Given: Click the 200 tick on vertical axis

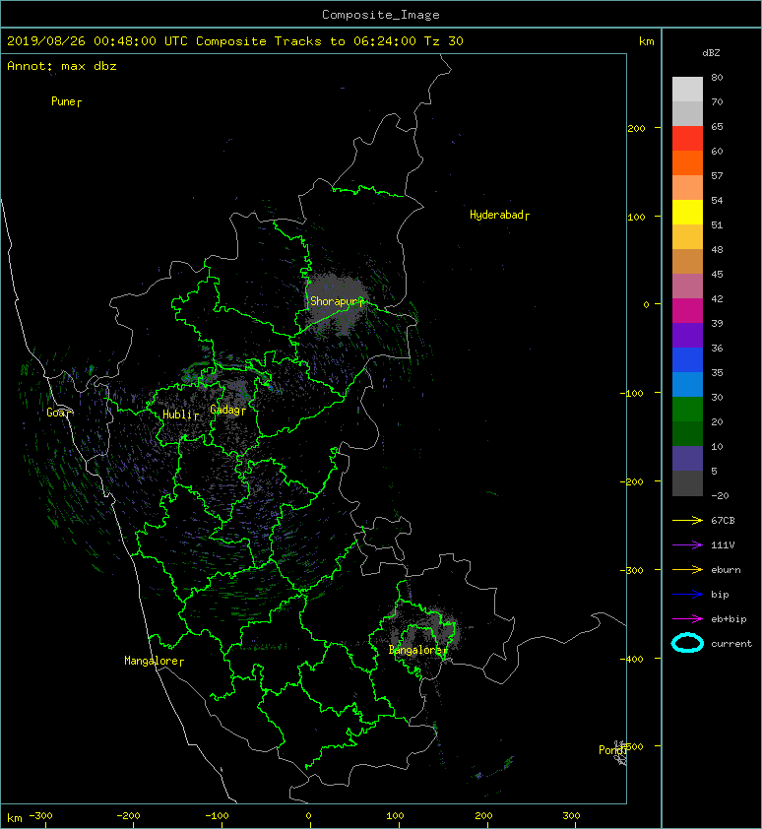Looking at the screenshot, I should point(636,128).
